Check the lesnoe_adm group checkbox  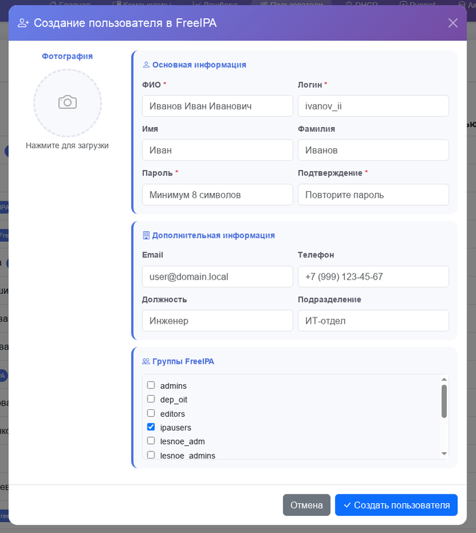click(151, 441)
